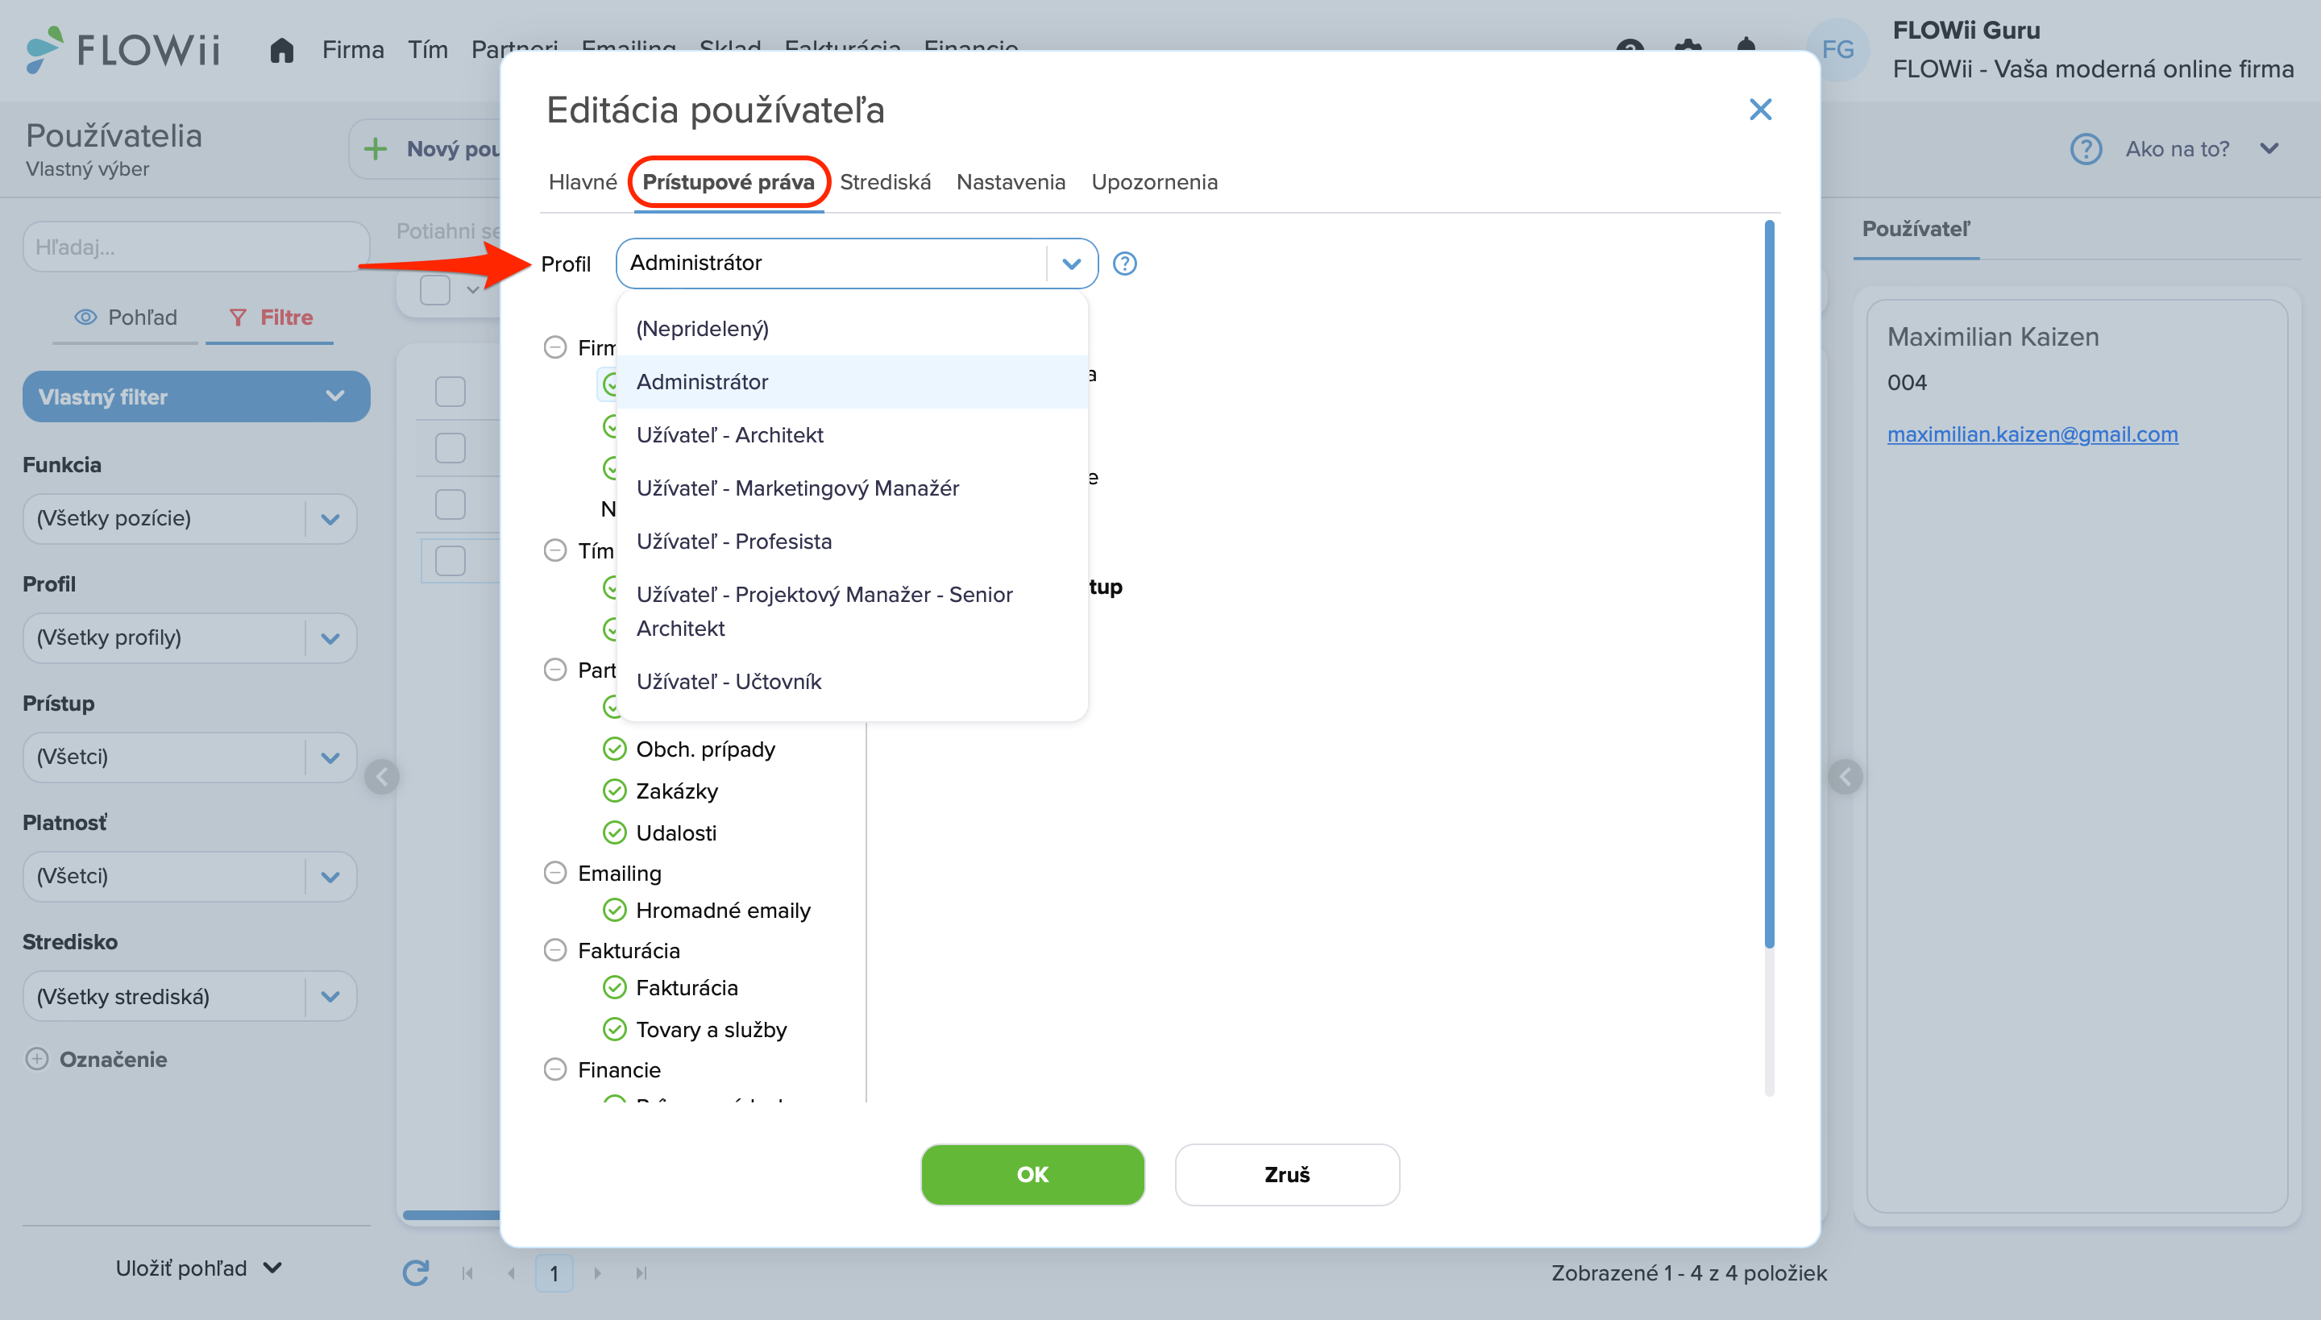This screenshot has width=2321, height=1320.
Task: Click page number 1 field in pagination
Action: click(x=554, y=1273)
